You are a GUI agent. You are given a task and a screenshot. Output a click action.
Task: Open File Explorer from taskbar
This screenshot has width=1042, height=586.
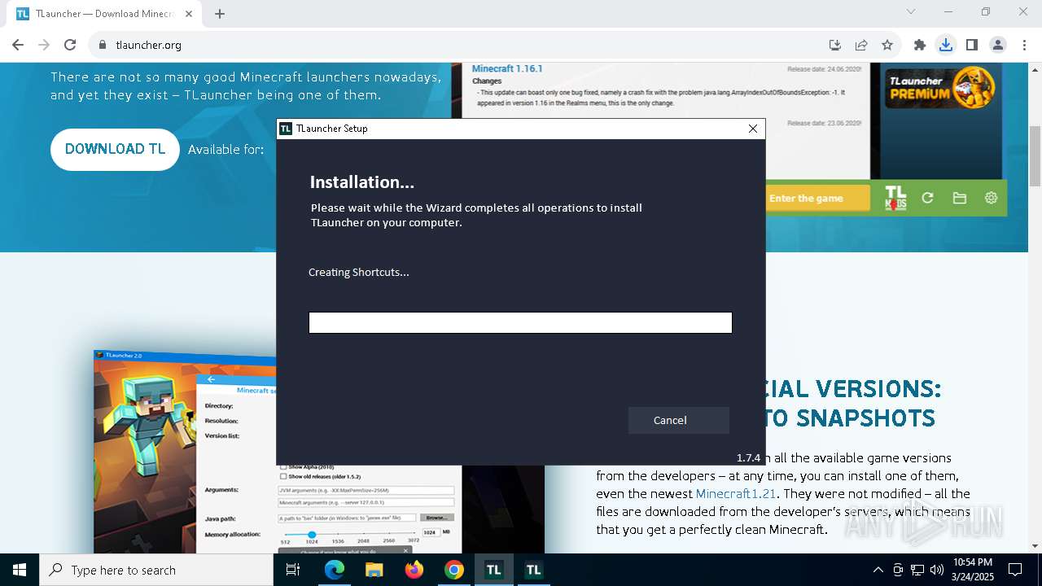pos(374,570)
